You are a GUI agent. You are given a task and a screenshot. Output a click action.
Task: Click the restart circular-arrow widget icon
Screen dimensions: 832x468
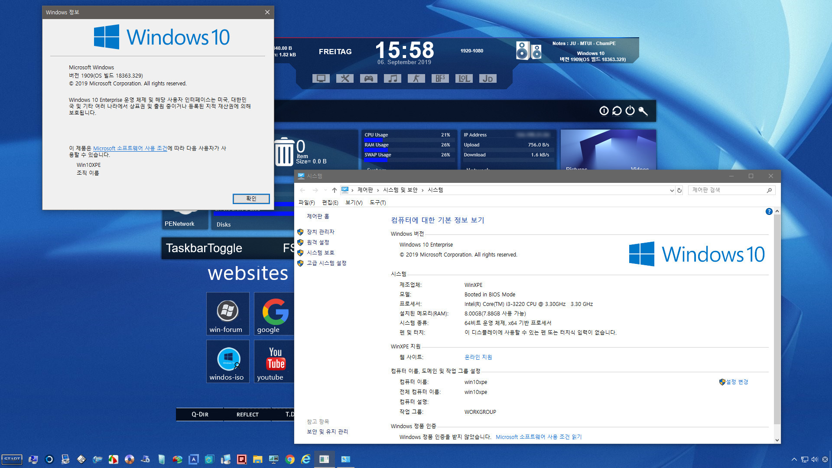(x=617, y=111)
